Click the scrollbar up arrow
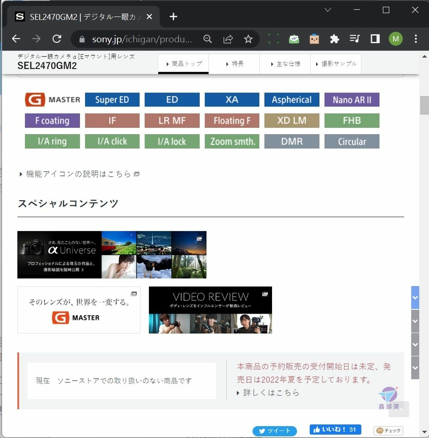This screenshot has width=429, height=438. coord(424,56)
